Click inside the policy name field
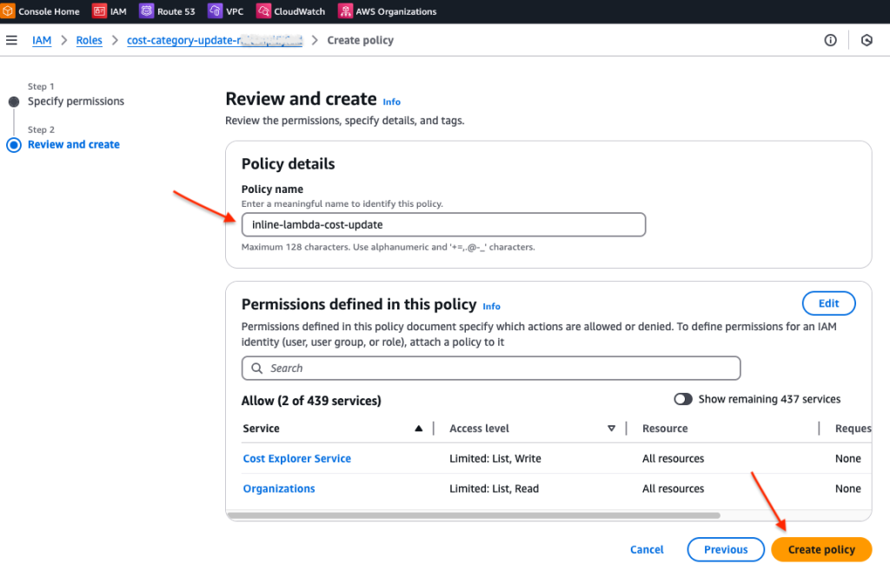This screenshot has height=585, width=890. tap(443, 224)
